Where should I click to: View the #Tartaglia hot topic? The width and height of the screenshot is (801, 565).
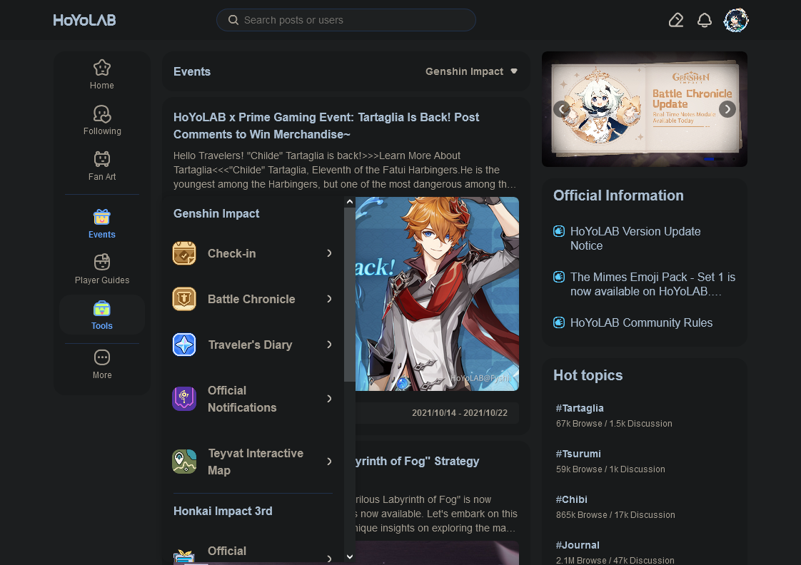point(579,408)
